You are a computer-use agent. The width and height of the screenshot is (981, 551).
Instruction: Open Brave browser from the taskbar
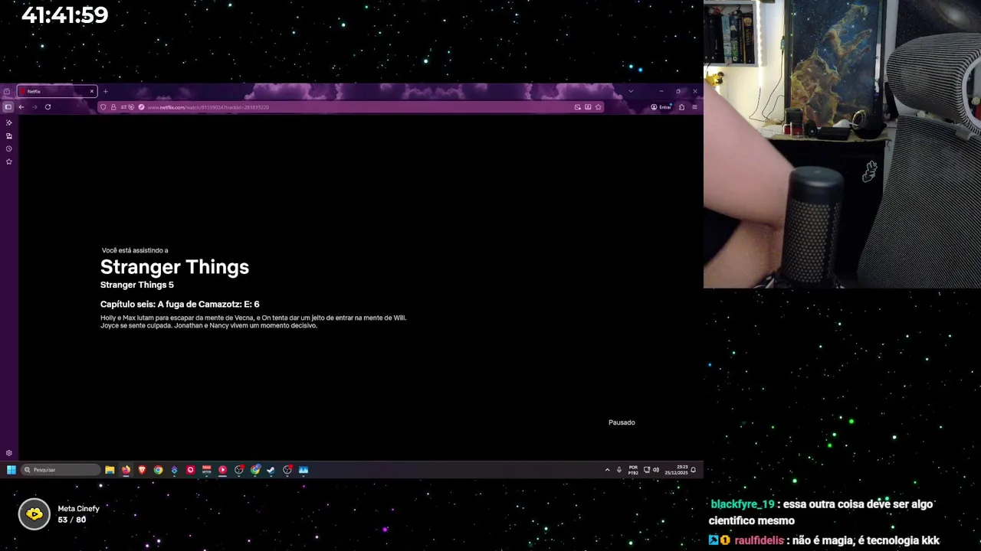pos(142,470)
